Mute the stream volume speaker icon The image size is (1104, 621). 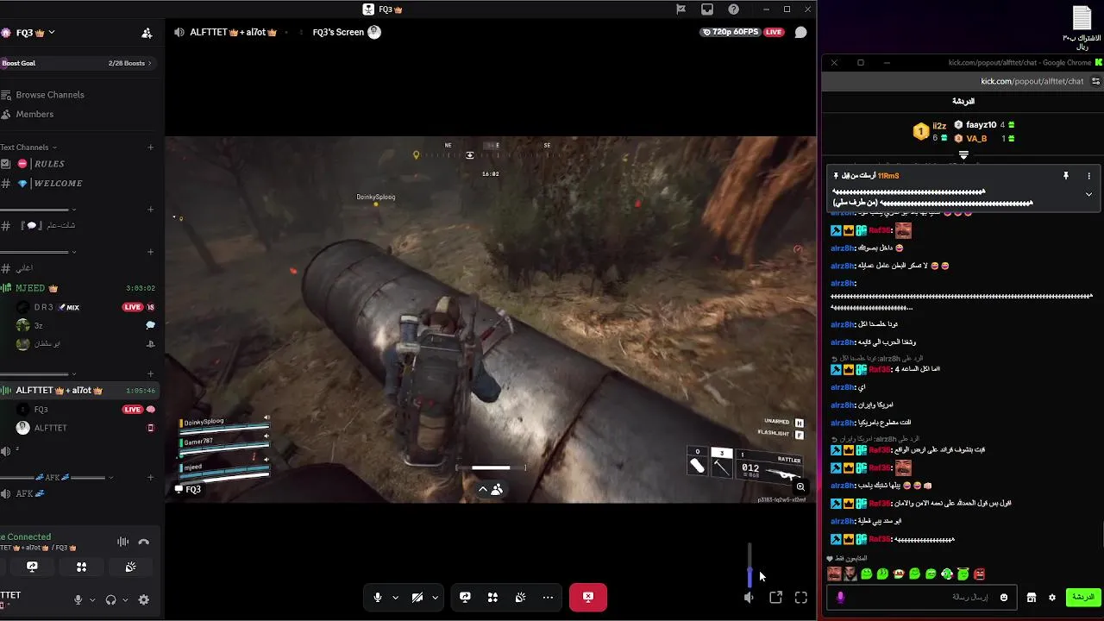coord(749,597)
